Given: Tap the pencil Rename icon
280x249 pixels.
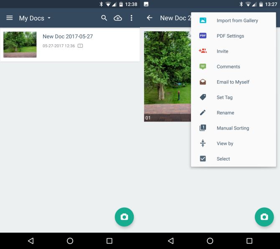Looking at the screenshot, I should point(203,112).
